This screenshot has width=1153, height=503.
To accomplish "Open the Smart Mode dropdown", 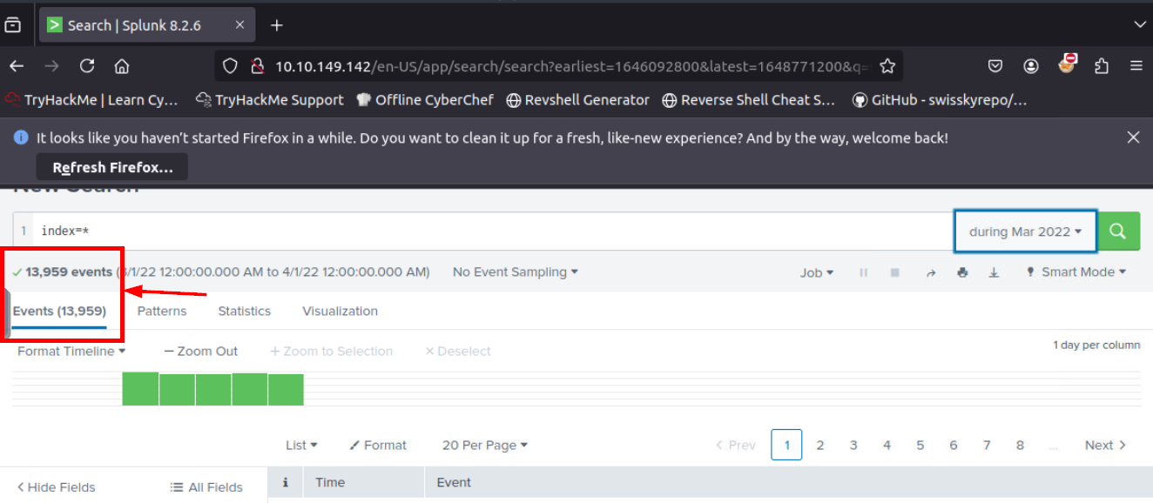I will pyautogui.click(x=1076, y=272).
